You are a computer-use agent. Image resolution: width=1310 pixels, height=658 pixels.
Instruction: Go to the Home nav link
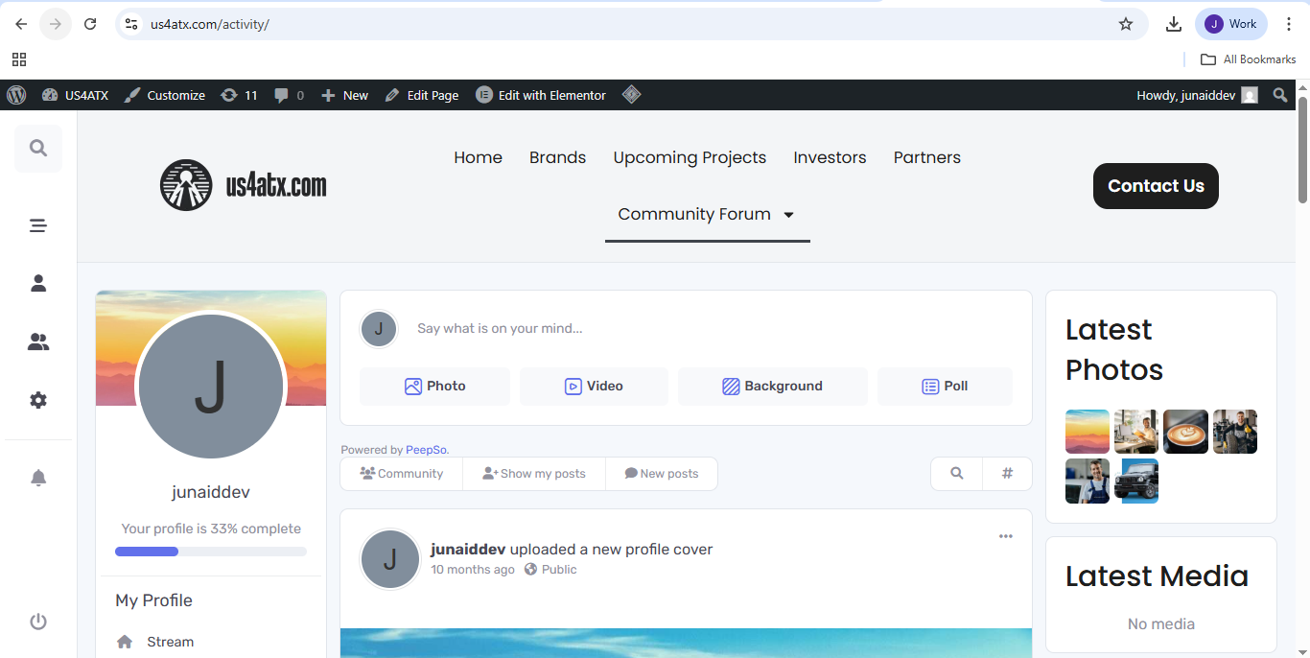[x=478, y=157]
